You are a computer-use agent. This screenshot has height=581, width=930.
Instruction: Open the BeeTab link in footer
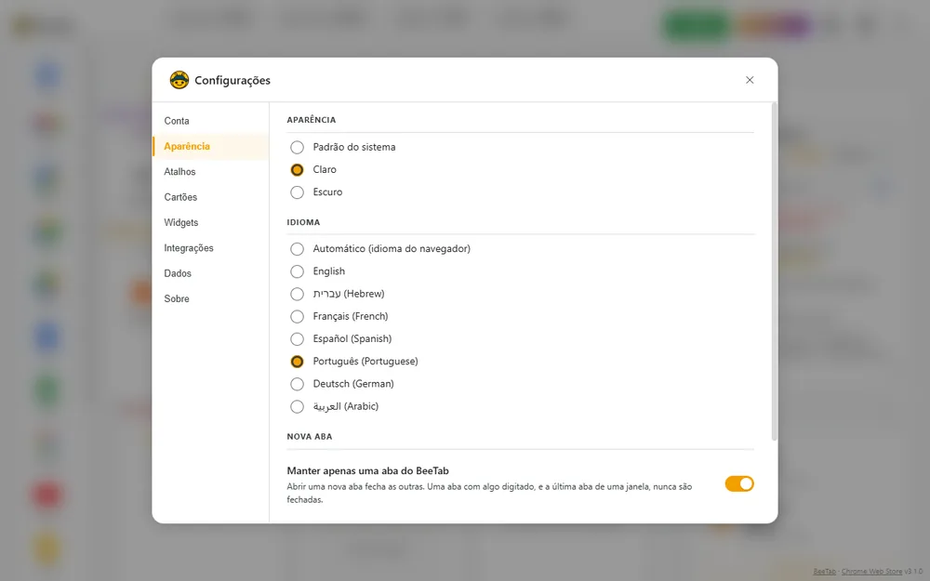tap(824, 572)
